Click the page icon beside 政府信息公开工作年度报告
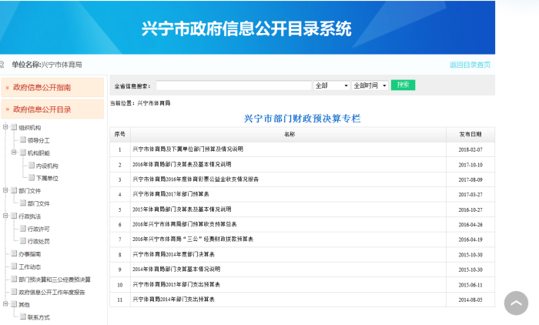 [x=14, y=292]
